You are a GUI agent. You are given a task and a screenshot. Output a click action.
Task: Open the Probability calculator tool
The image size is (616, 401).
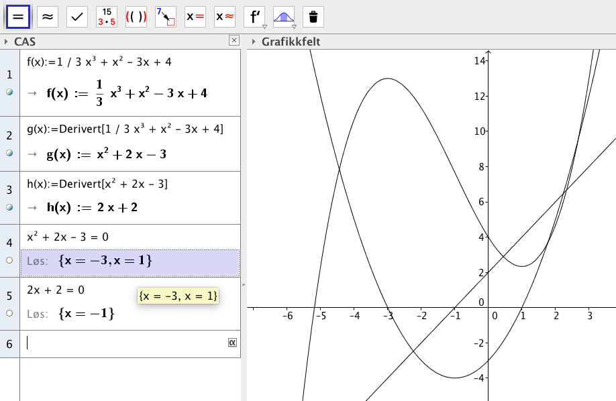tap(284, 17)
